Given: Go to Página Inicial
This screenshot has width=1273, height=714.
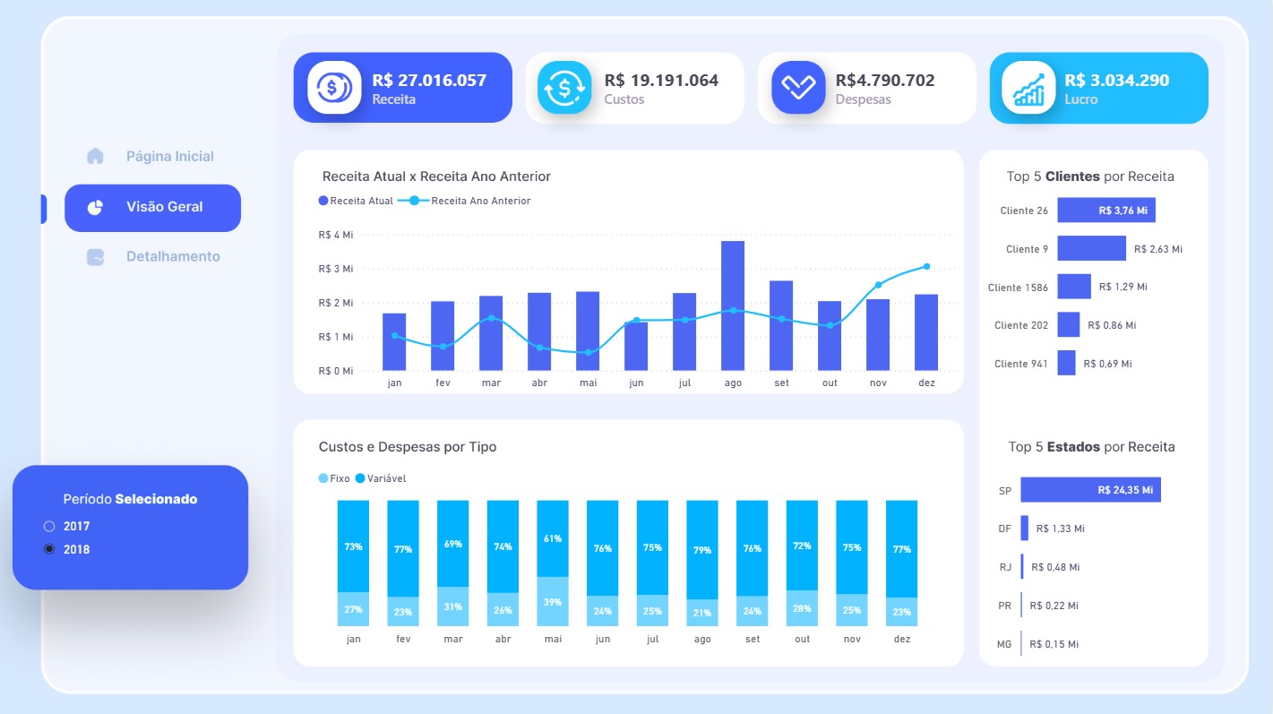Looking at the screenshot, I should tap(169, 156).
